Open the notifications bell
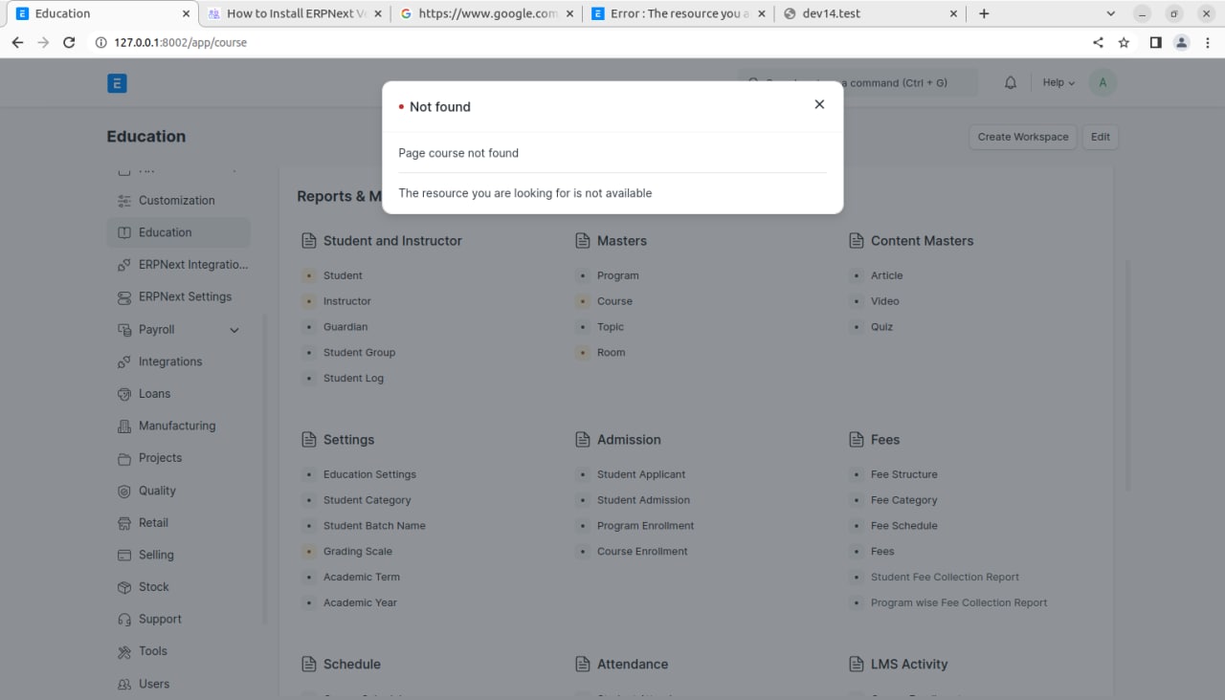This screenshot has width=1225, height=700. coord(1010,83)
